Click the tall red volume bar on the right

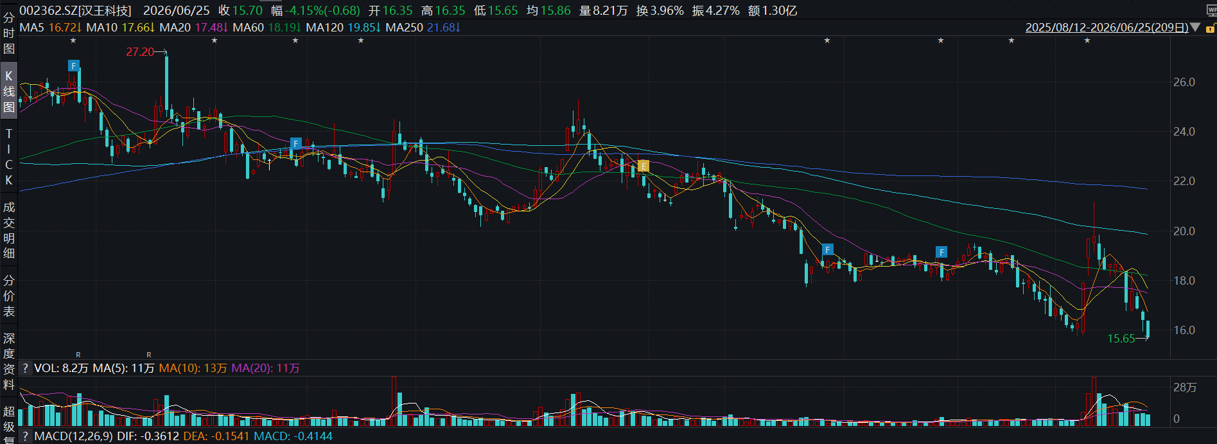[1094, 402]
